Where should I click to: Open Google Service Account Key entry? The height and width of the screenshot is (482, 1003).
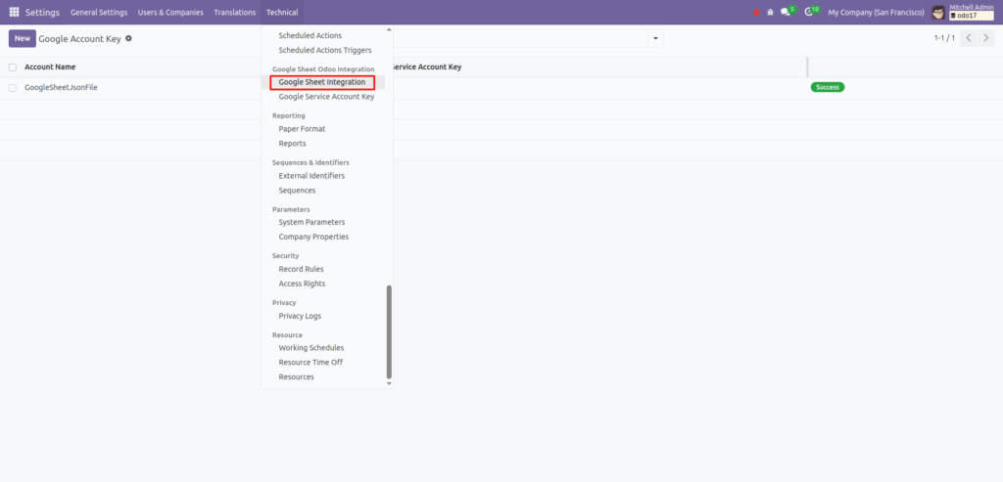(x=326, y=97)
